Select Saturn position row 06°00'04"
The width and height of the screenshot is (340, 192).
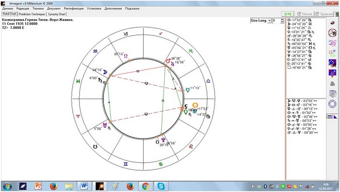click(x=302, y=44)
